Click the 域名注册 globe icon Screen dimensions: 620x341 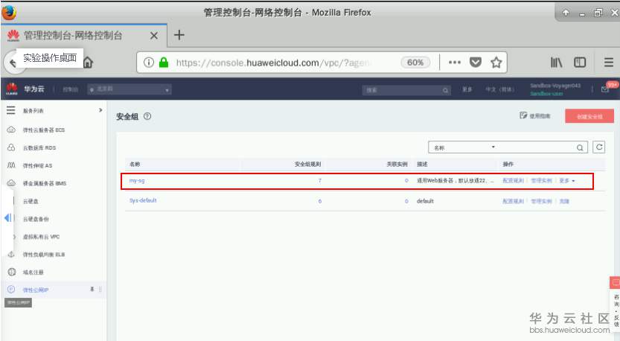point(11,273)
